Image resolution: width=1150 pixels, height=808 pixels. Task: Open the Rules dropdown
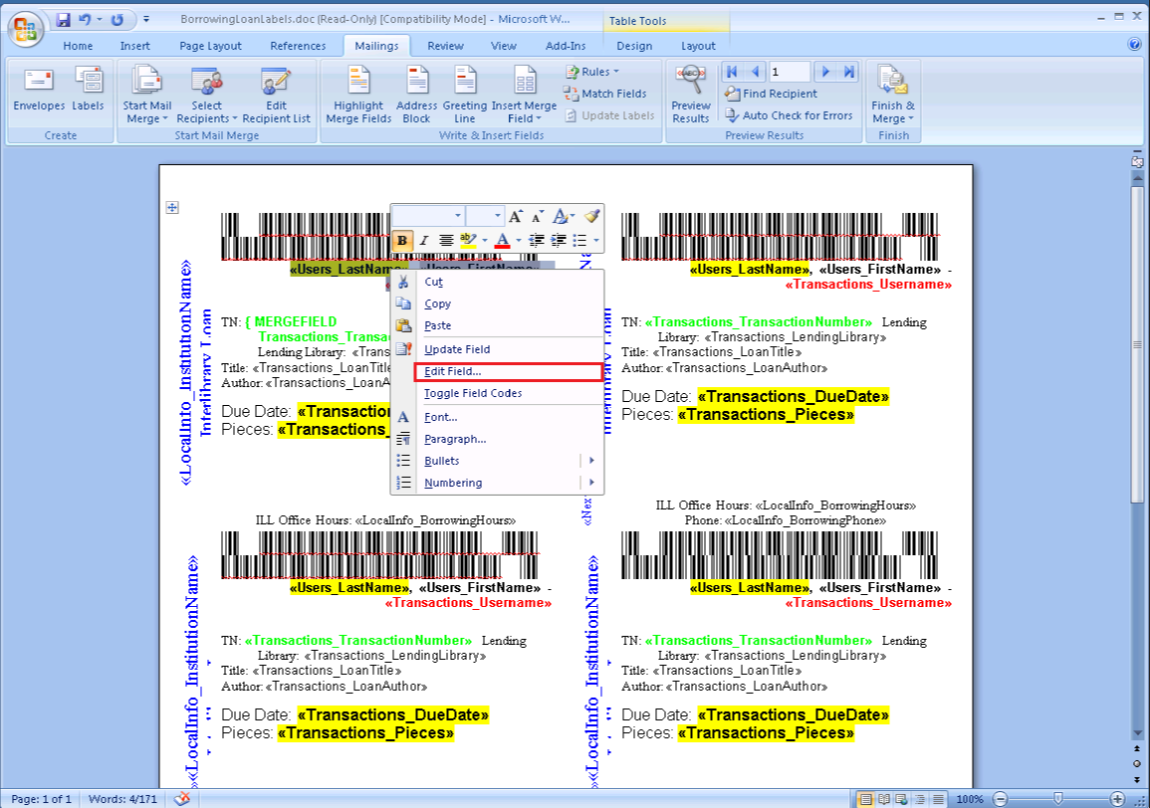(593, 72)
